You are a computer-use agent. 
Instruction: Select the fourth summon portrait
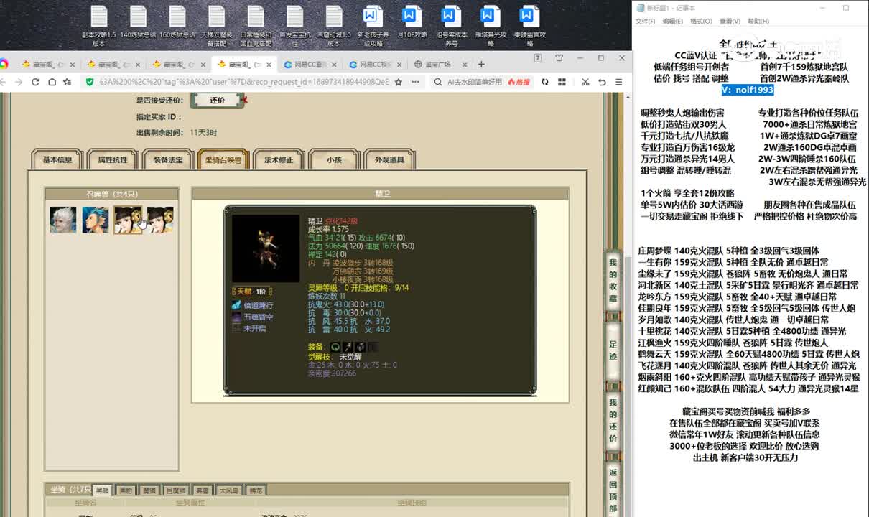tap(159, 220)
